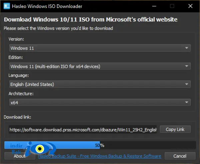The height and width of the screenshot is (164, 200).
Task: Click the window title 'Hasleo Windows ISO Downloader'
Action: tap(47, 6)
